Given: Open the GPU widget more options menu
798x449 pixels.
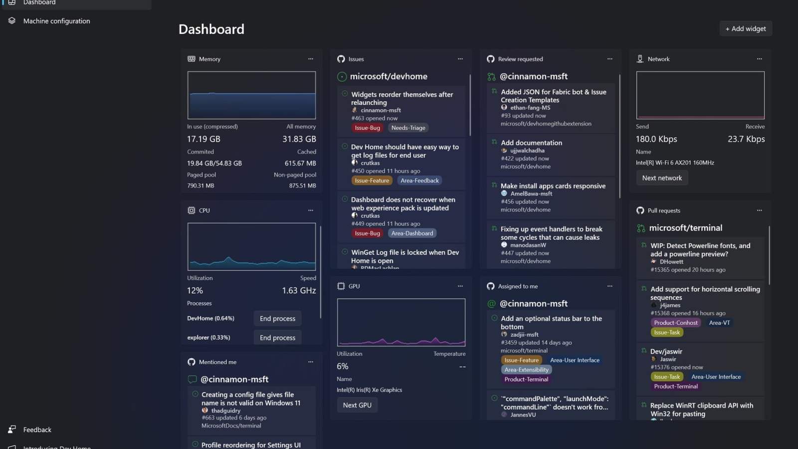Looking at the screenshot, I should coord(460,286).
